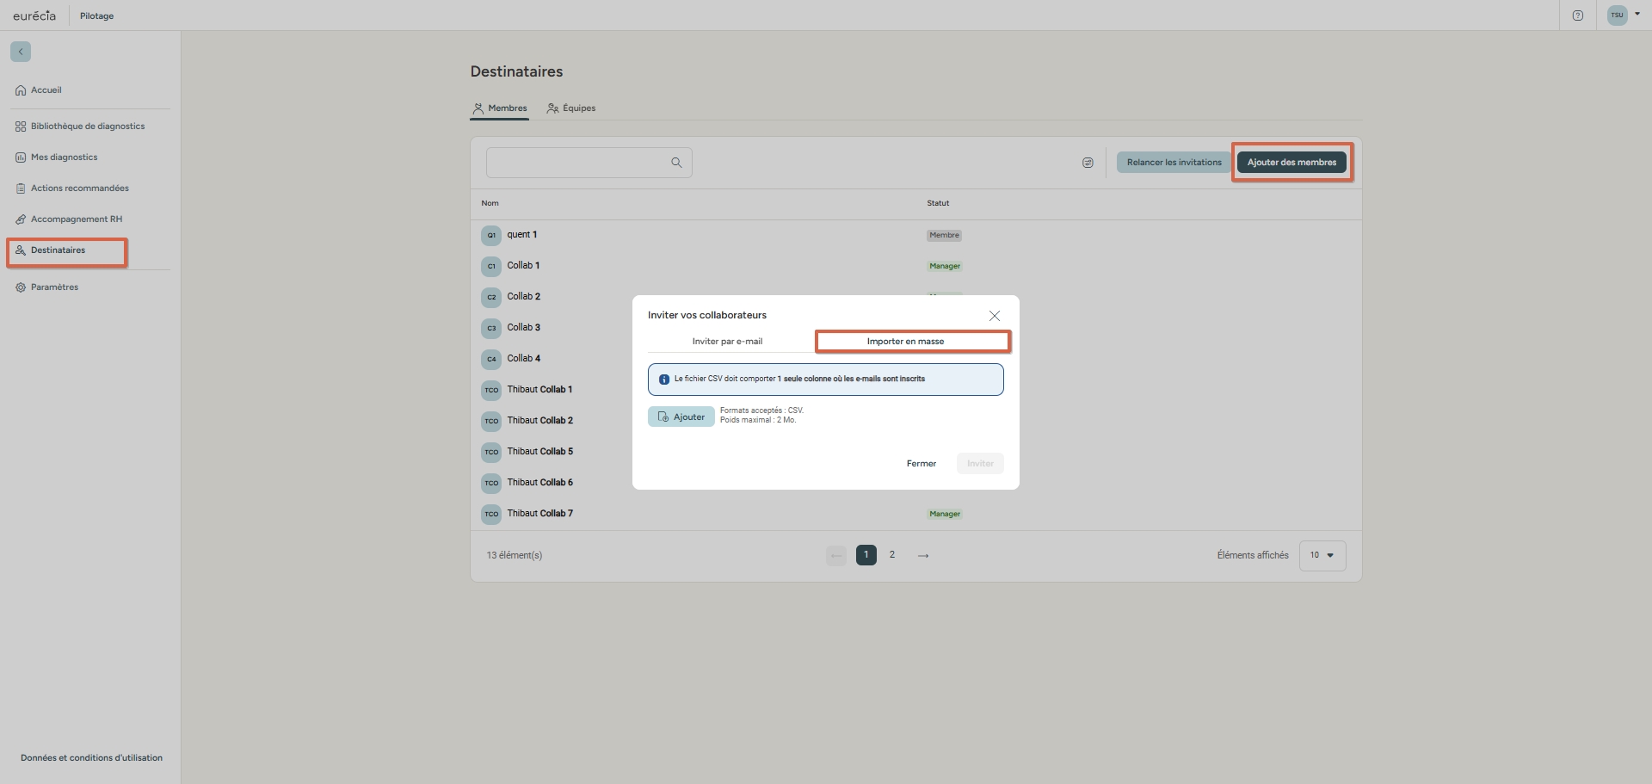1652x784 pixels.
Task: Switch to Inviter par e-mail tab
Action: [727, 342]
